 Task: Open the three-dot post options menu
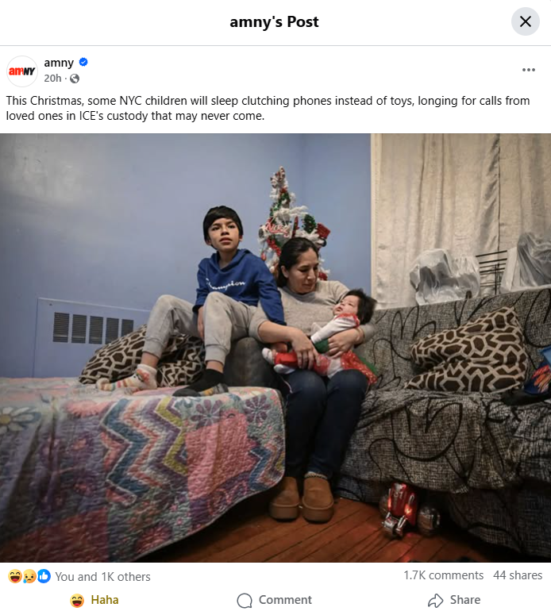528,70
